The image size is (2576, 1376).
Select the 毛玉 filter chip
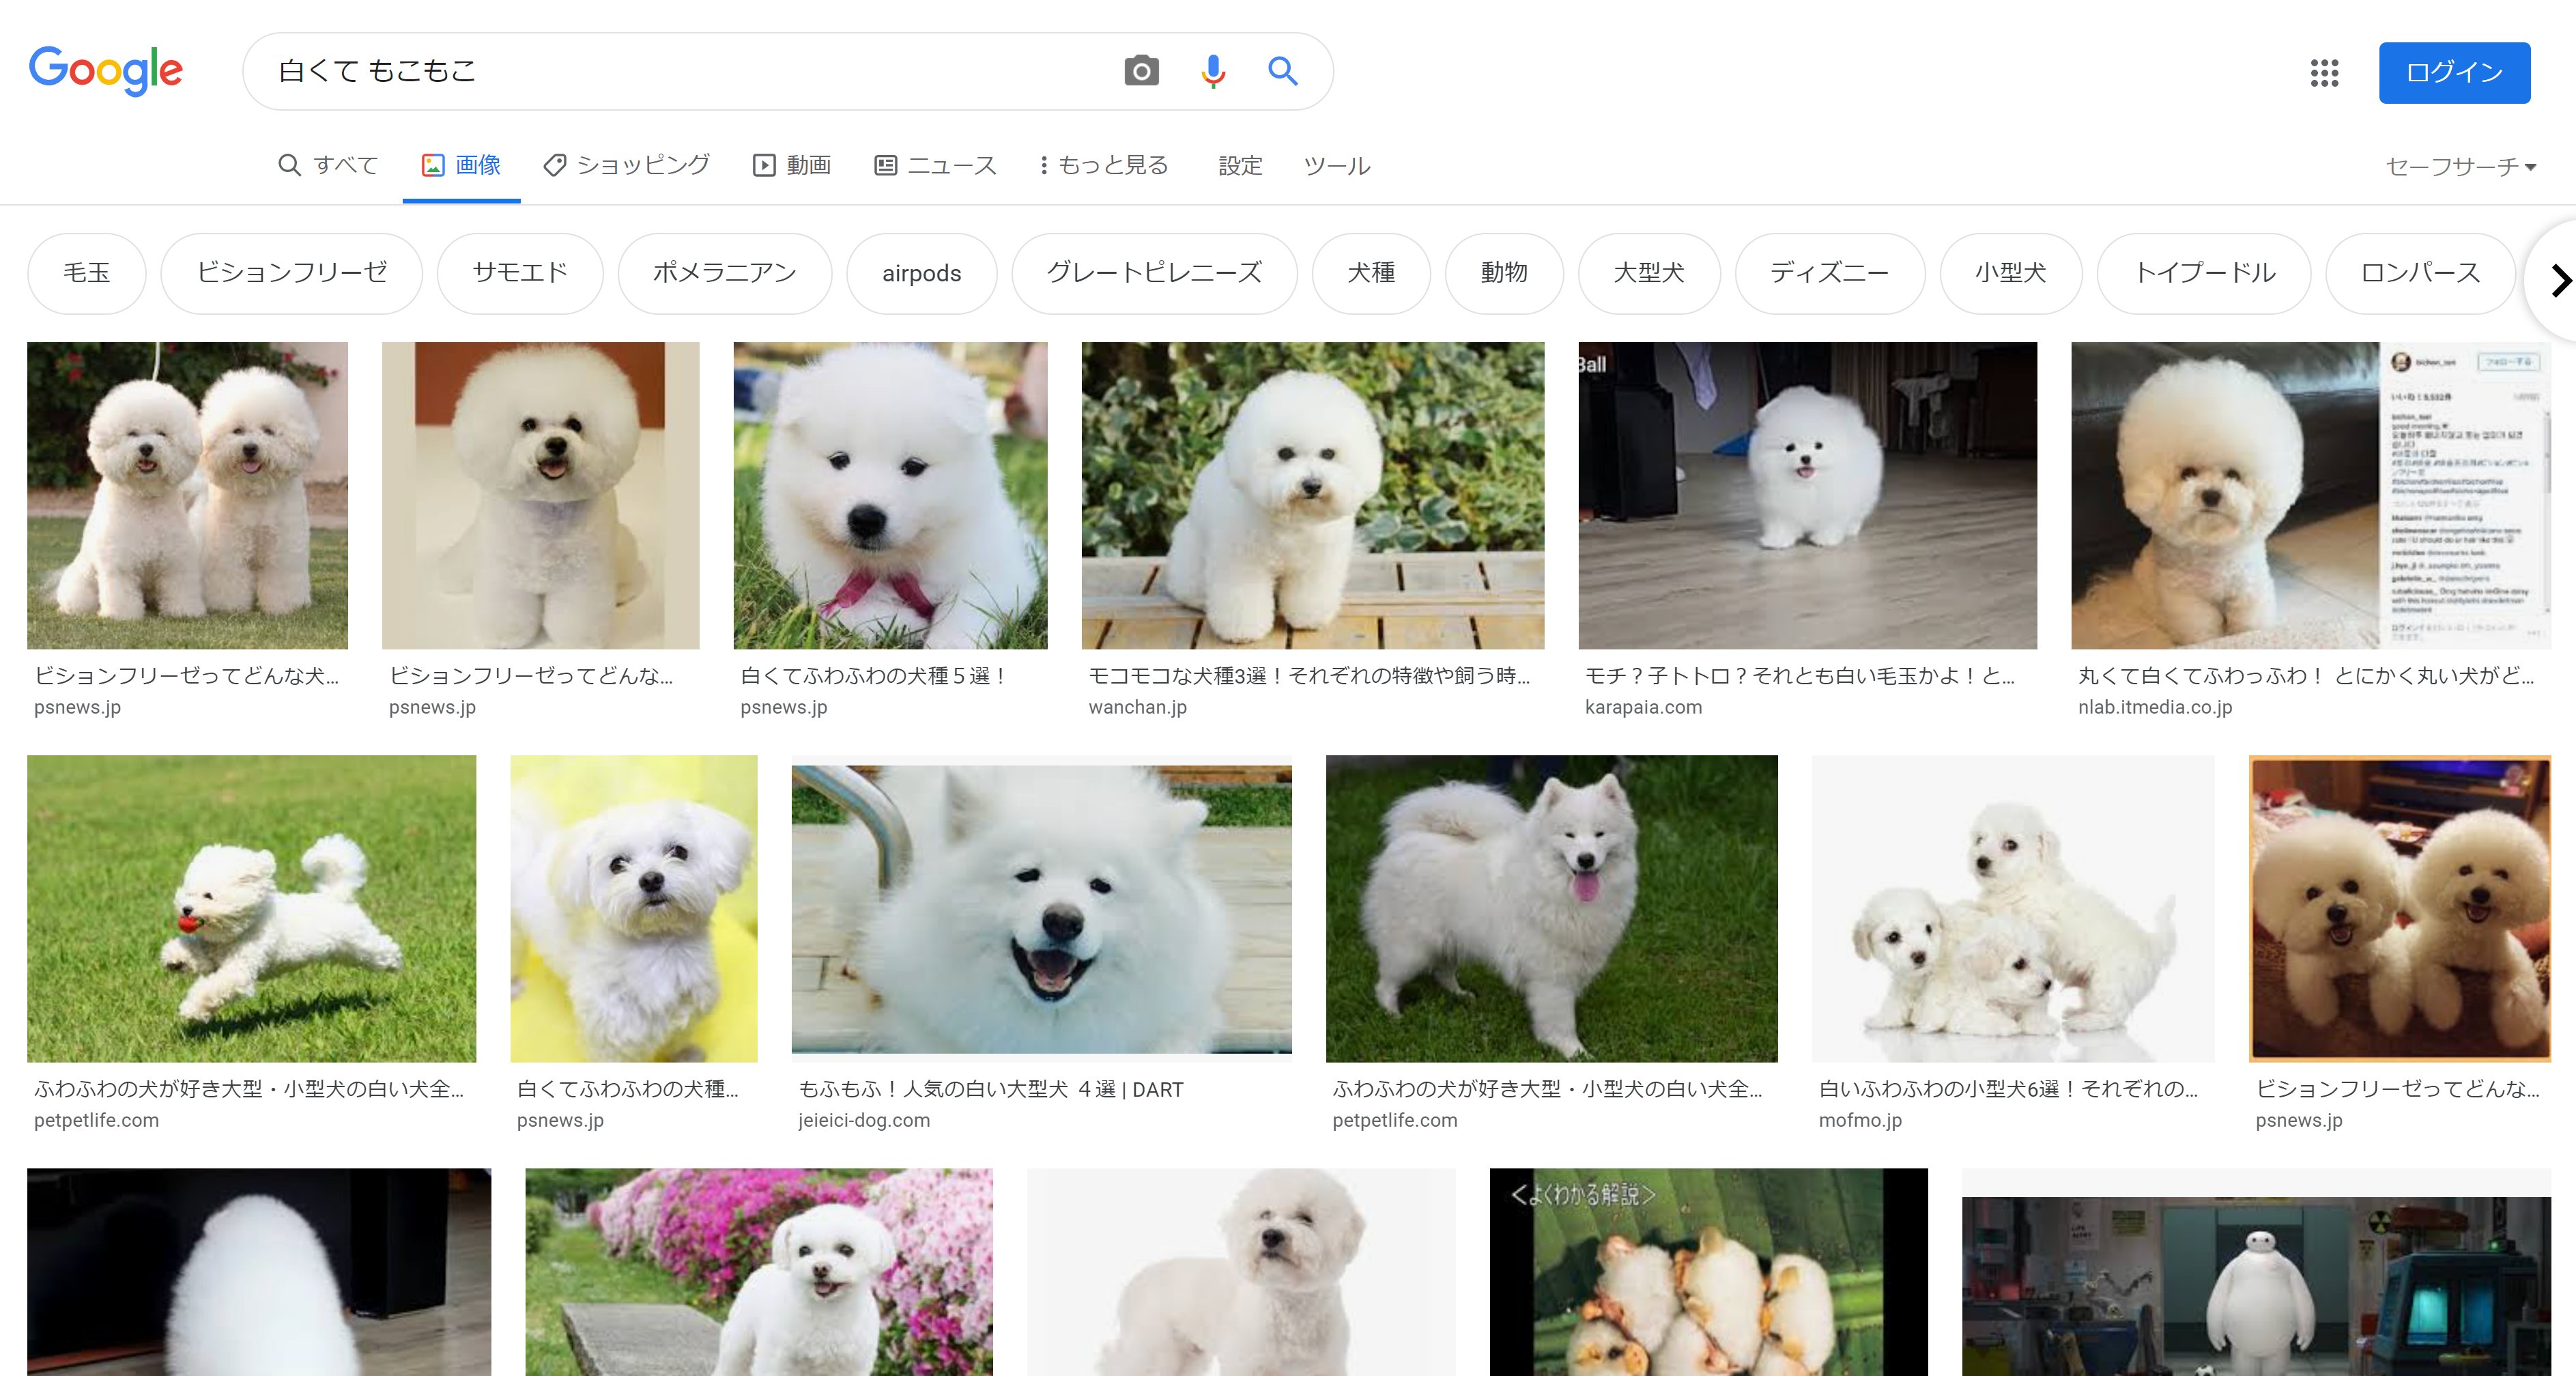point(87,273)
